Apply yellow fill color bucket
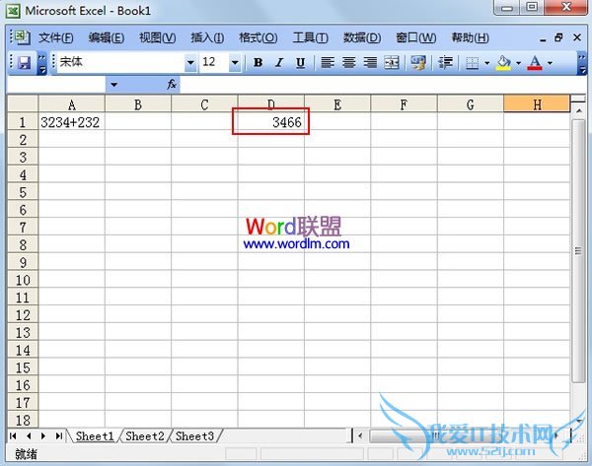 (503, 62)
